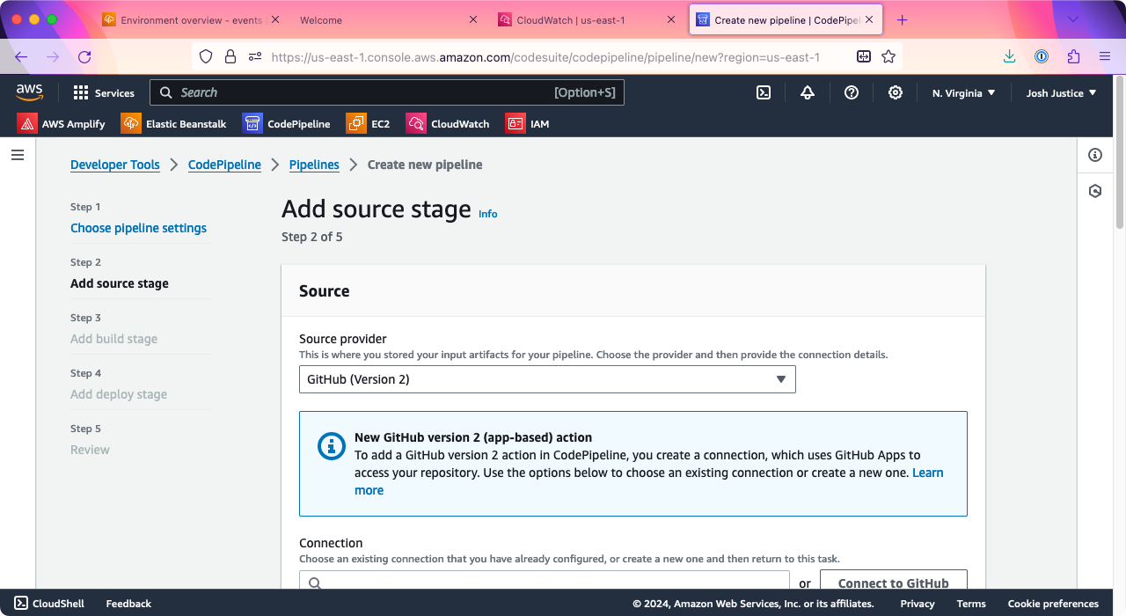Open Info link beside Add source stage
1126x616 pixels.
click(488, 214)
